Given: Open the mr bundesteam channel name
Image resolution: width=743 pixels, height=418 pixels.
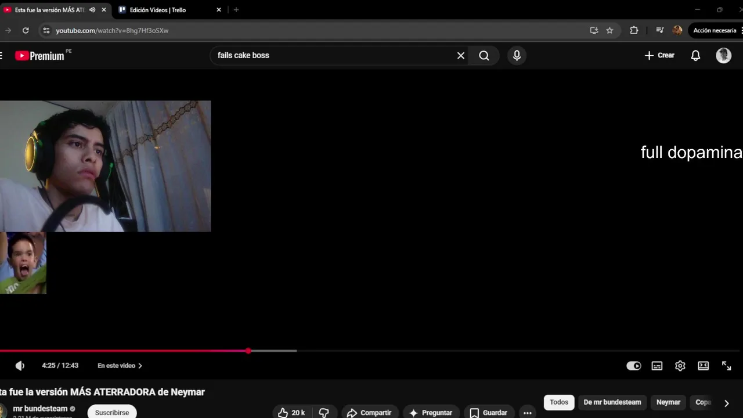Looking at the screenshot, I should pos(41,409).
